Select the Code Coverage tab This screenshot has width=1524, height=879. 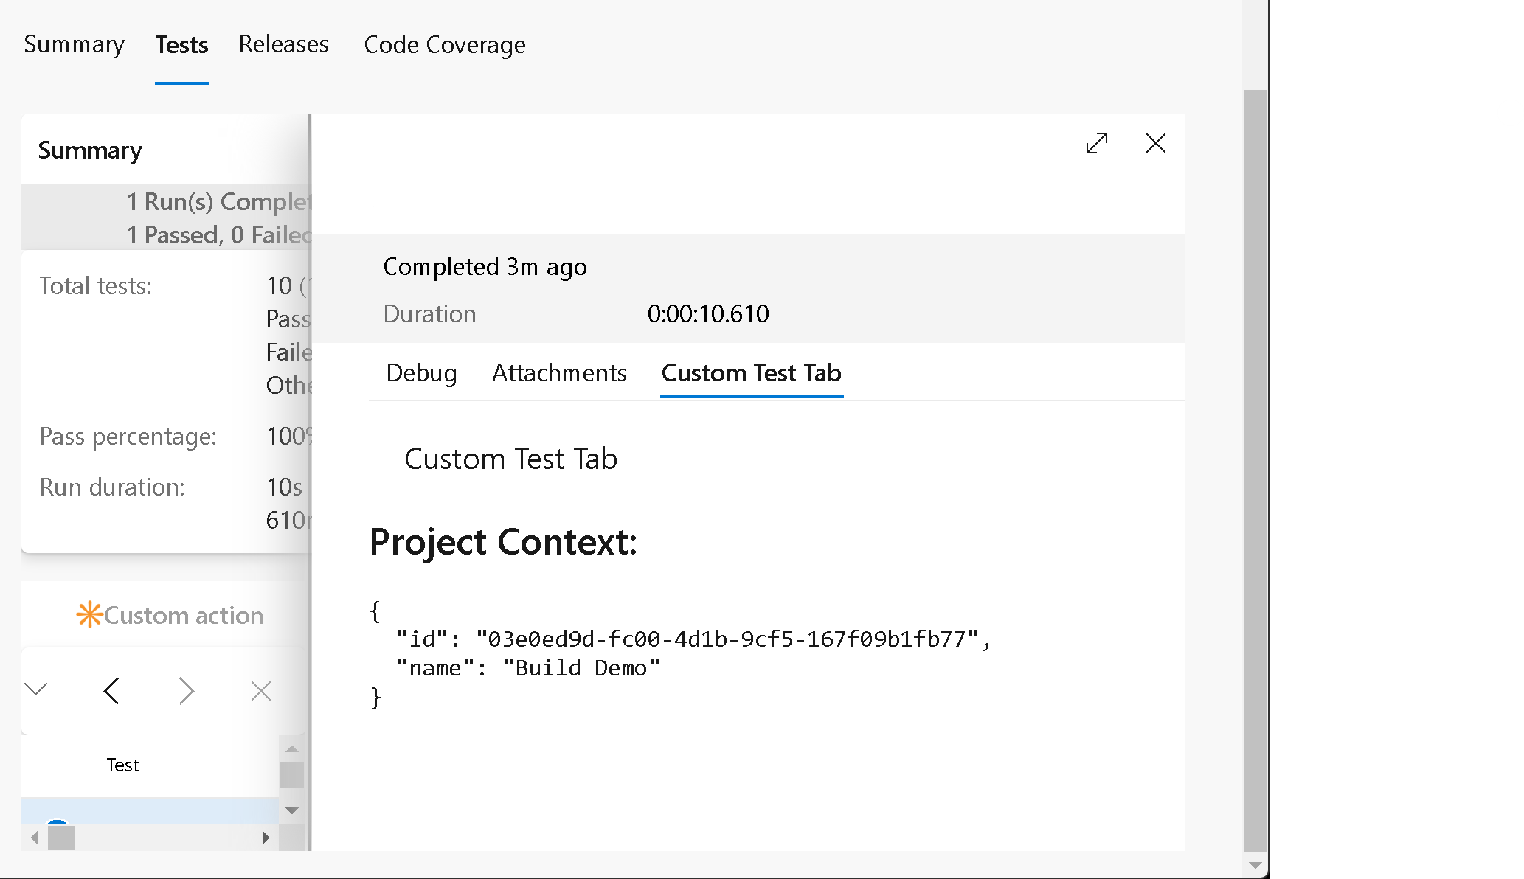(445, 45)
